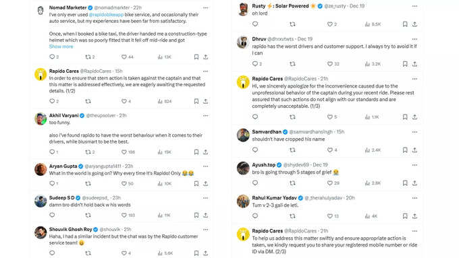The image size is (459, 258).
Task: Reply to Rahul Kumar Yadav's tweet
Action: 255,216
